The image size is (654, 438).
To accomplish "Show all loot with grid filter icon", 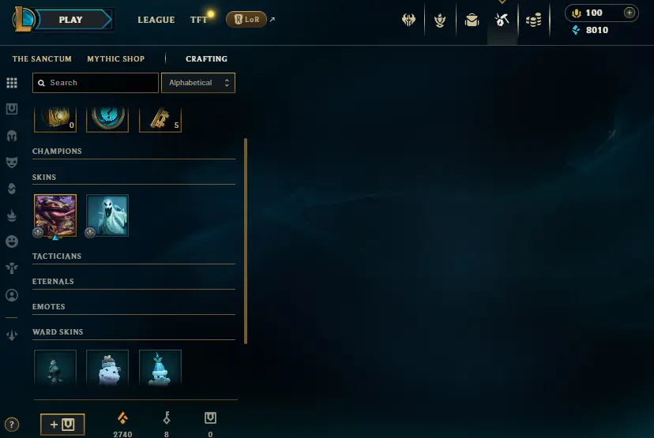I will (x=12, y=83).
